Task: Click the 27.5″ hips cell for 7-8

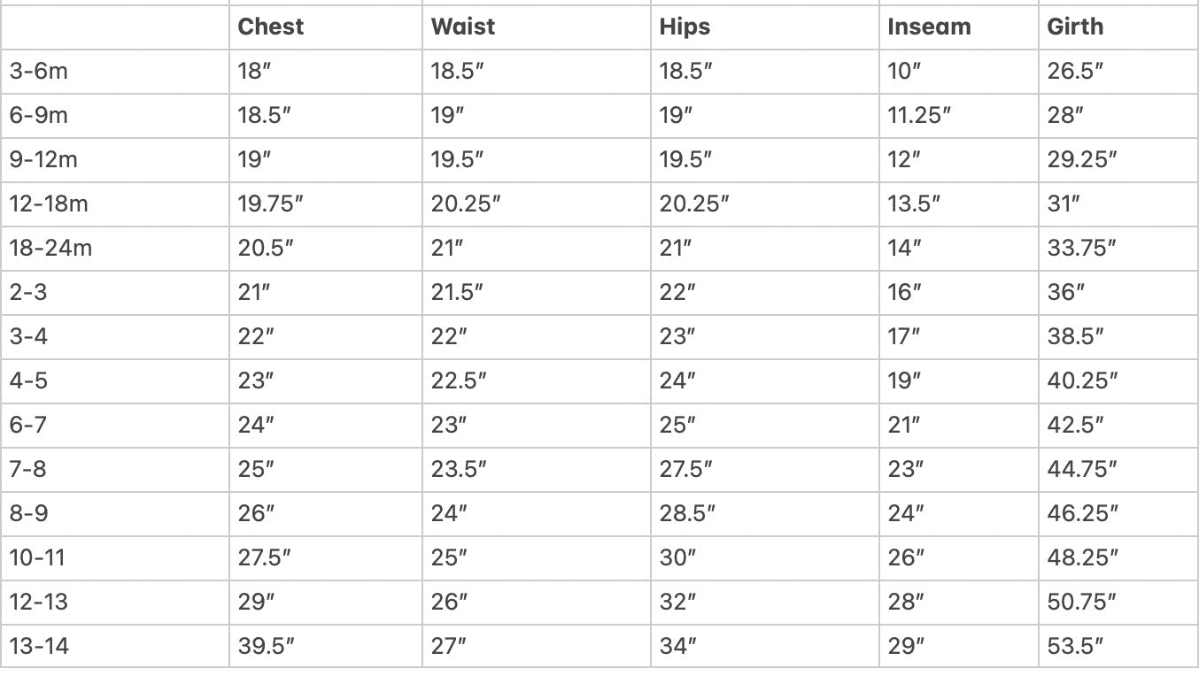Action: 687,469
